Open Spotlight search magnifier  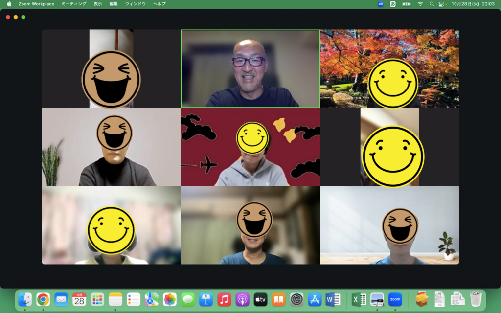432,4
